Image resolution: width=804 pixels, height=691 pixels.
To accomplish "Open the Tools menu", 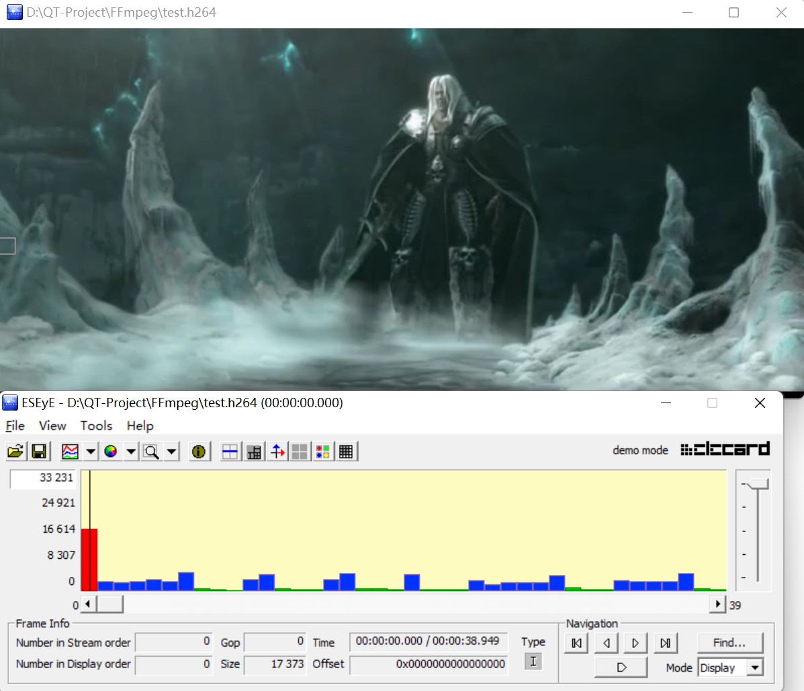I will coord(96,425).
